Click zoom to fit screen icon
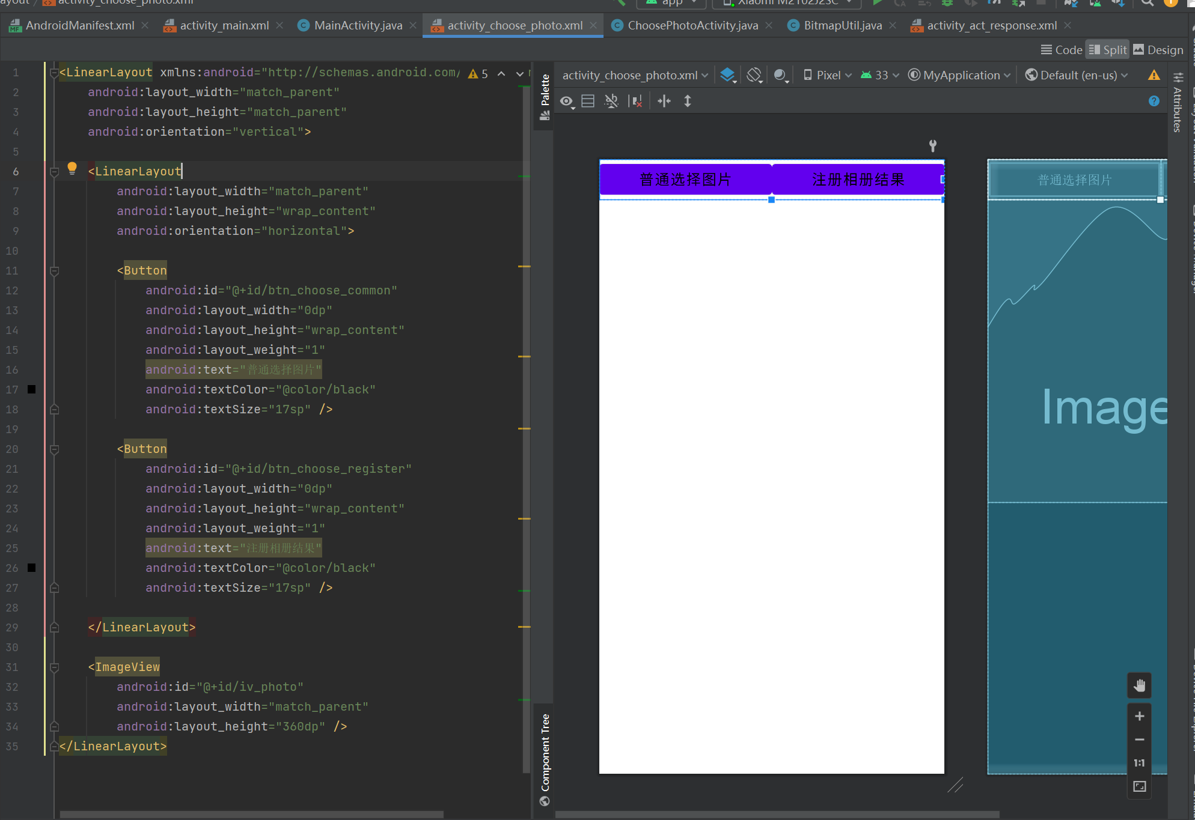The height and width of the screenshot is (820, 1195). coord(1139,786)
